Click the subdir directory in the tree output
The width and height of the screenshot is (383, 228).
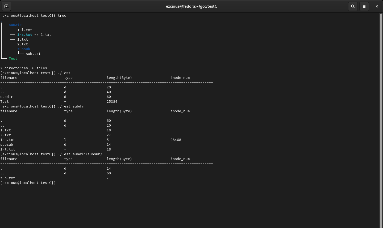pos(15,25)
